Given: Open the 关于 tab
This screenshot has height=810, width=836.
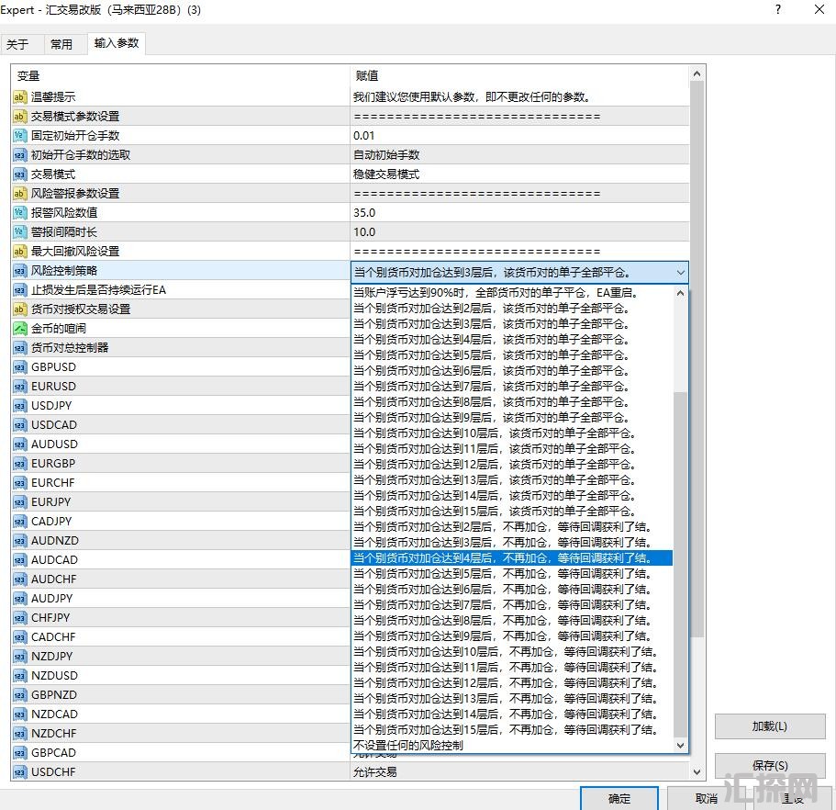Looking at the screenshot, I should pos(17,44).
